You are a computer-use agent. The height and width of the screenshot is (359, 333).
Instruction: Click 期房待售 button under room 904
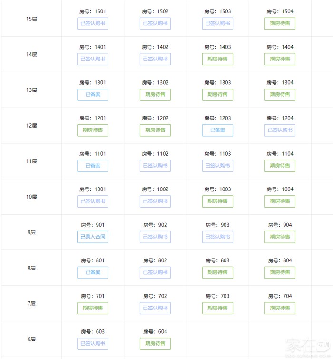coord(280,237)
